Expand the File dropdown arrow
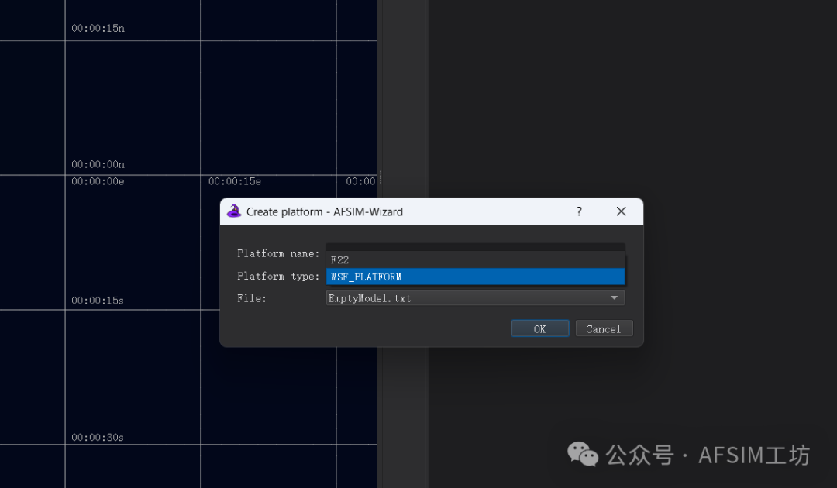This screenshot has height=488, width=837. click(615, 298)
